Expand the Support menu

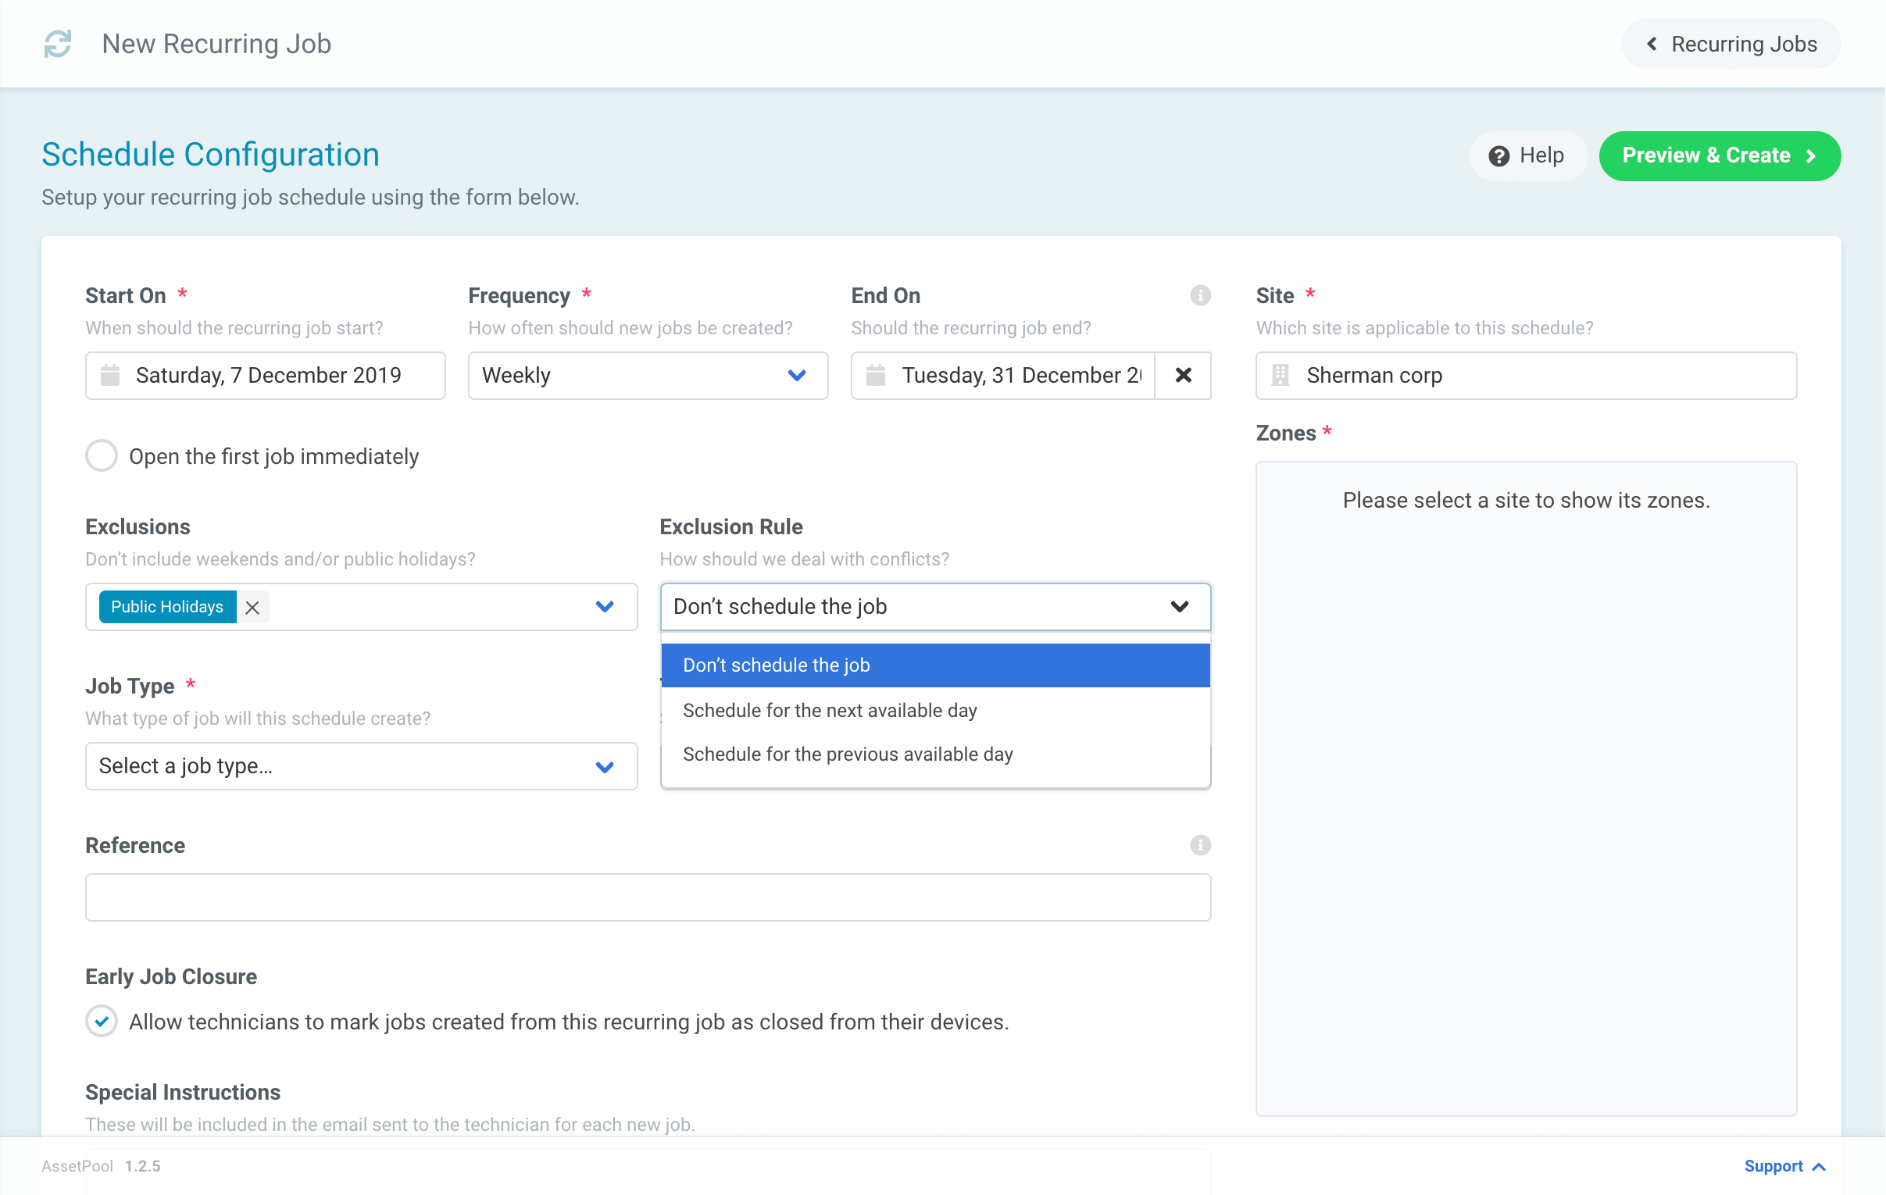click(1785, 1166)
